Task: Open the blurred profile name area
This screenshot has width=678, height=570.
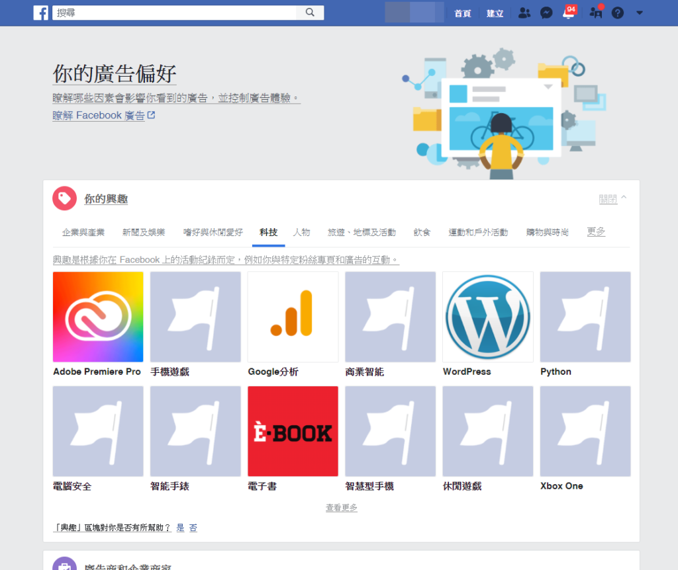Action: coord(414,12)
